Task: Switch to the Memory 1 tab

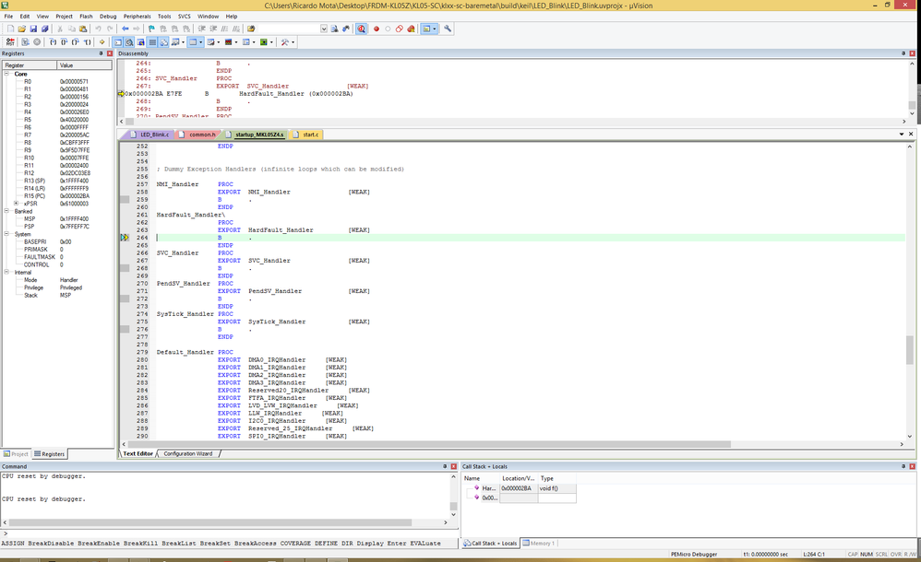Action: [539, 544]
